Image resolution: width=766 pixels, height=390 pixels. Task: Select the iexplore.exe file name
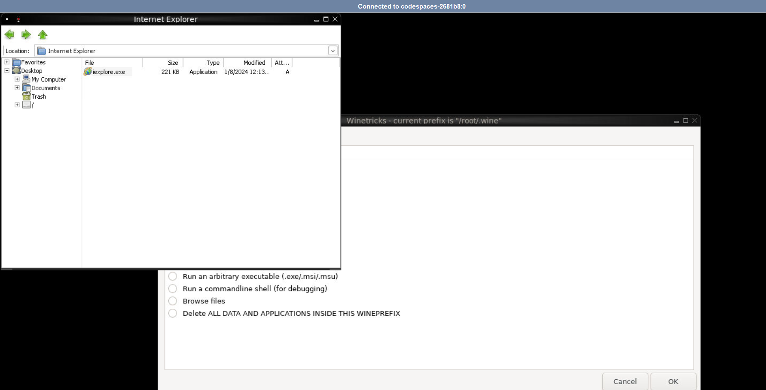[x=109, y=72]
